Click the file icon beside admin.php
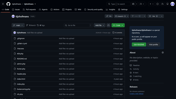The width and height of the screenshot is (176, 99). point(15,64)
